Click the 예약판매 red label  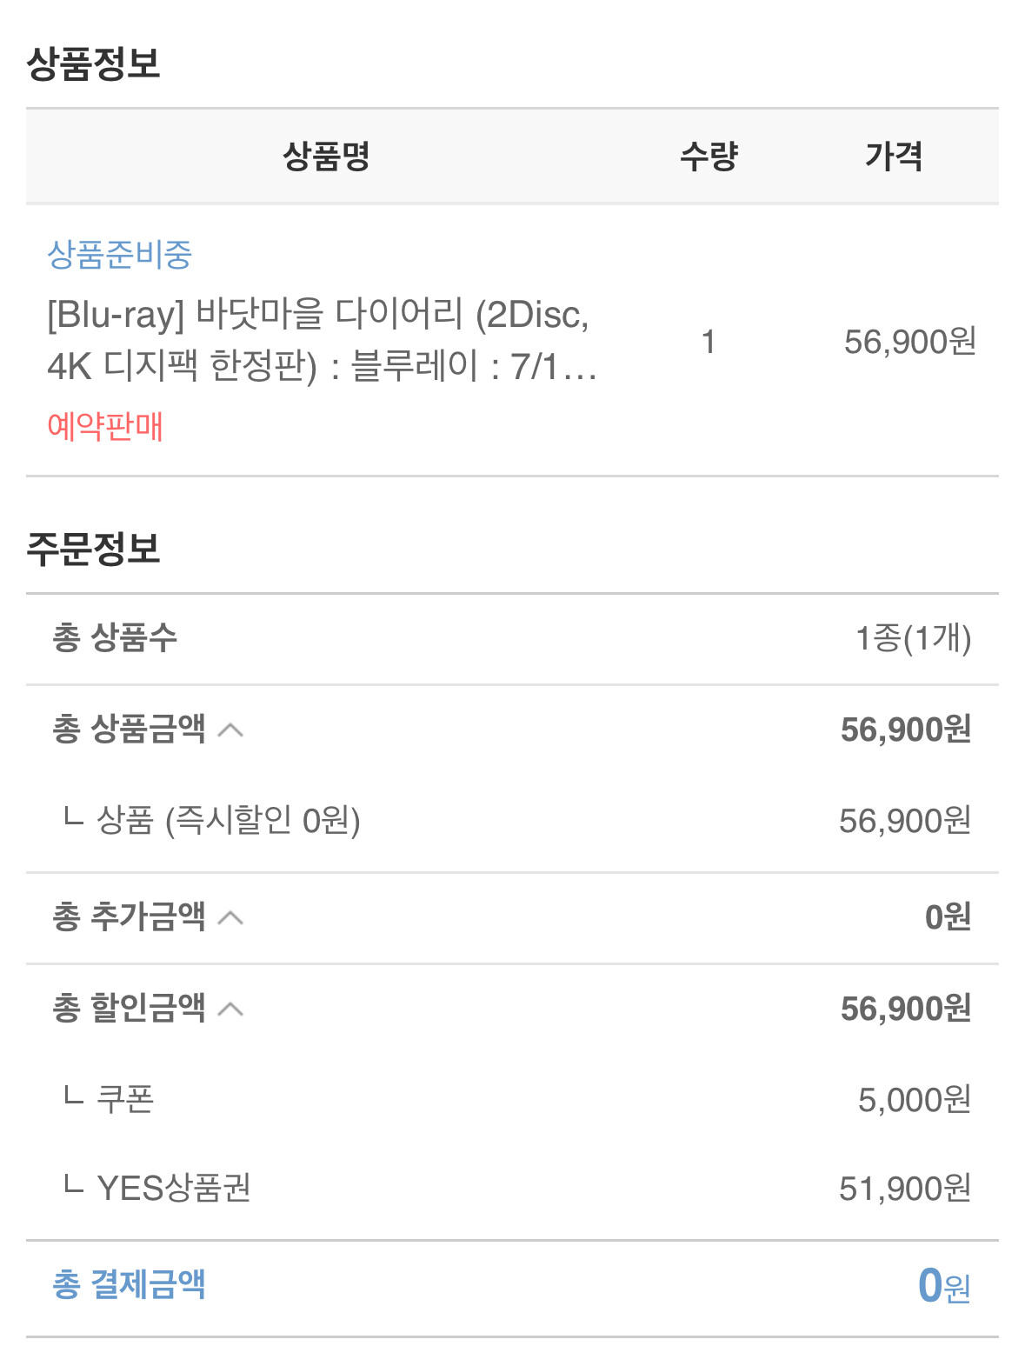[x=105, y=426]
